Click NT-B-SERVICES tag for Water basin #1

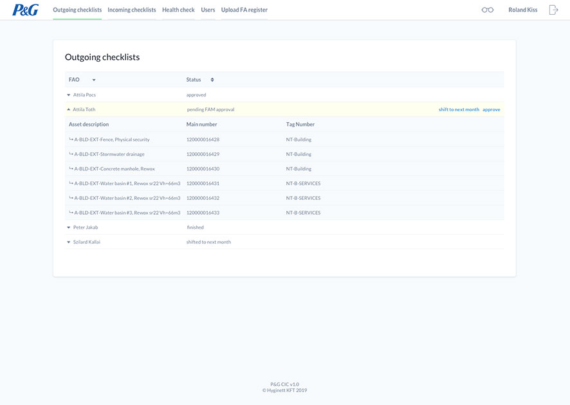[x=303, y=183]
